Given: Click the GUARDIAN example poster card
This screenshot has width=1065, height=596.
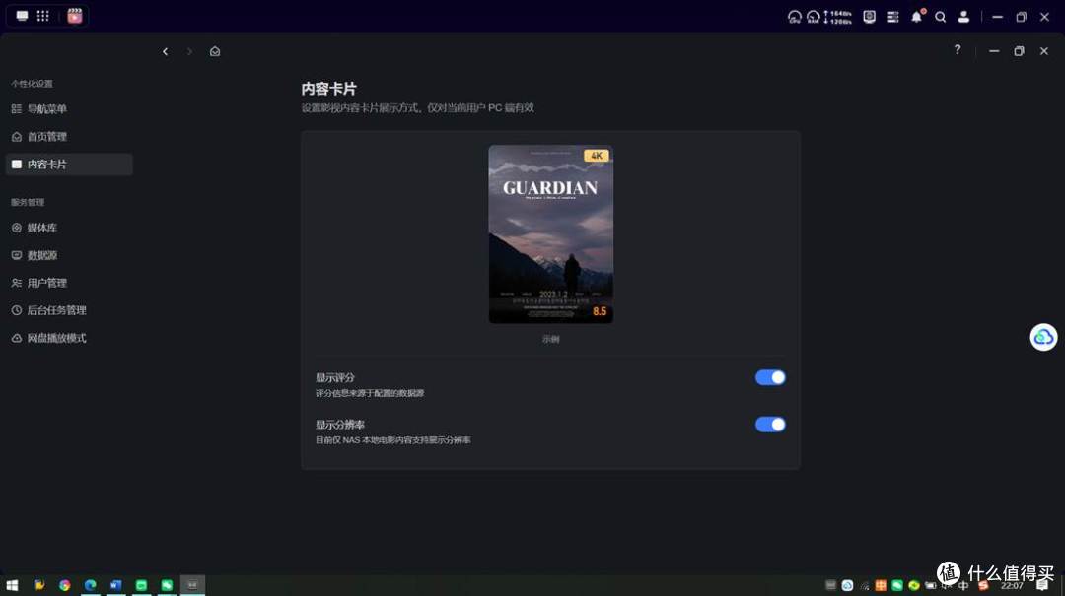Looking at the screenshot, I should point(551,234).
